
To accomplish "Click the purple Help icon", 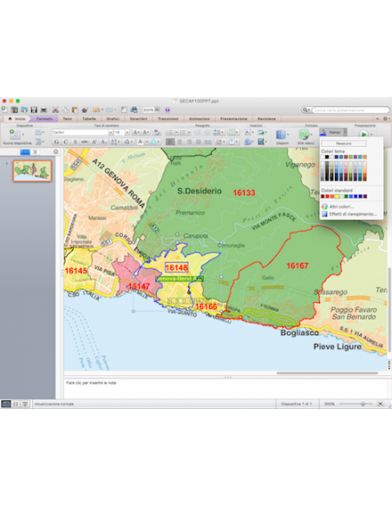I will [167, 110].
